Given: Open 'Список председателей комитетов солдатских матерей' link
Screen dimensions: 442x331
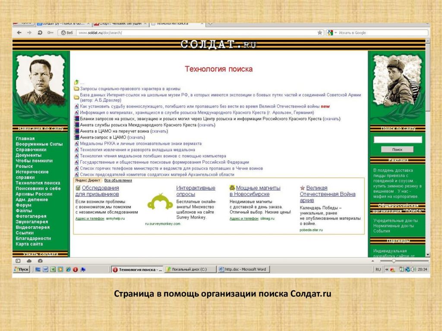Looking at the screenshot, I should pos(157,175).
